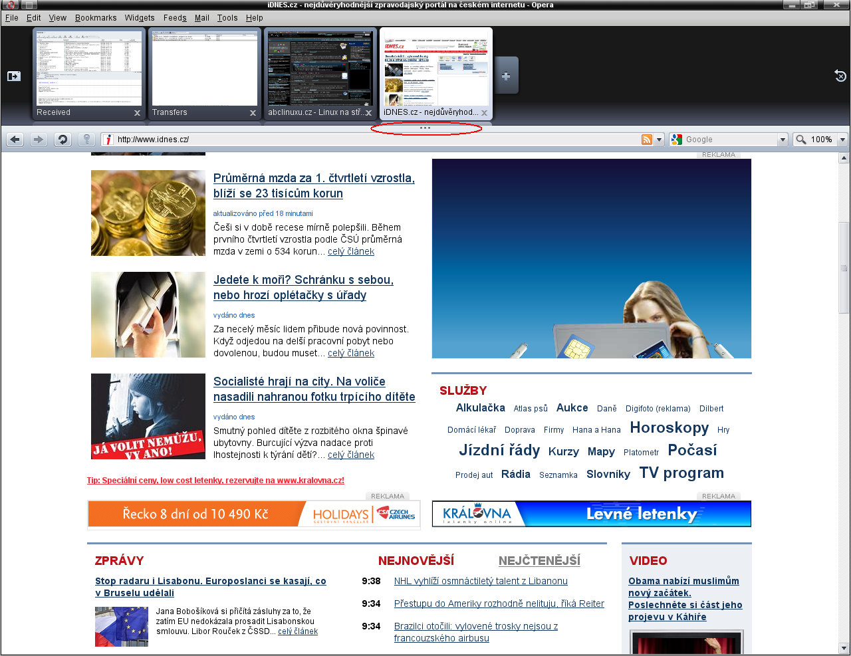Screen dimensions: 851x656
Task: Open a new tab with the plus button
Action: pyautogui.click(x=506, y=76)
